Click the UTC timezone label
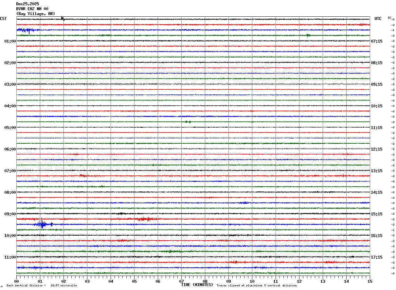Screen dimensions: 396x290 (x=378, y=19)
